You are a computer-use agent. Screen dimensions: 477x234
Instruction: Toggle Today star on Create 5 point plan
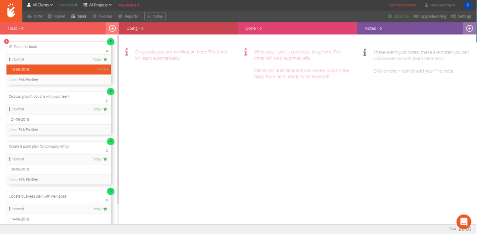(x=105, y=159)
